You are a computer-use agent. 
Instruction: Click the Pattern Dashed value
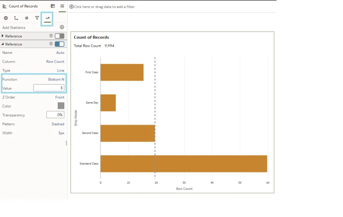pyautogui.click(x=58, y=124)
